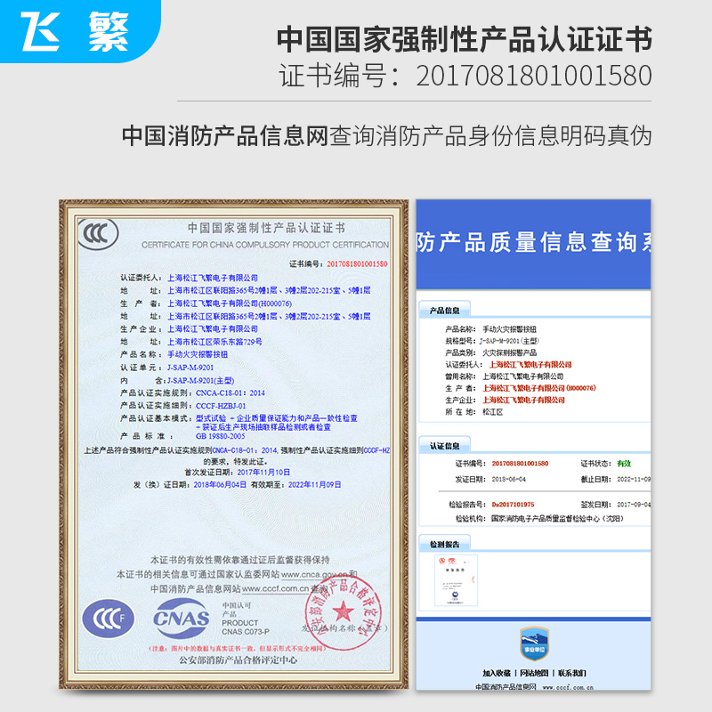Click the green 有效 certificate status

pos(624,464)
